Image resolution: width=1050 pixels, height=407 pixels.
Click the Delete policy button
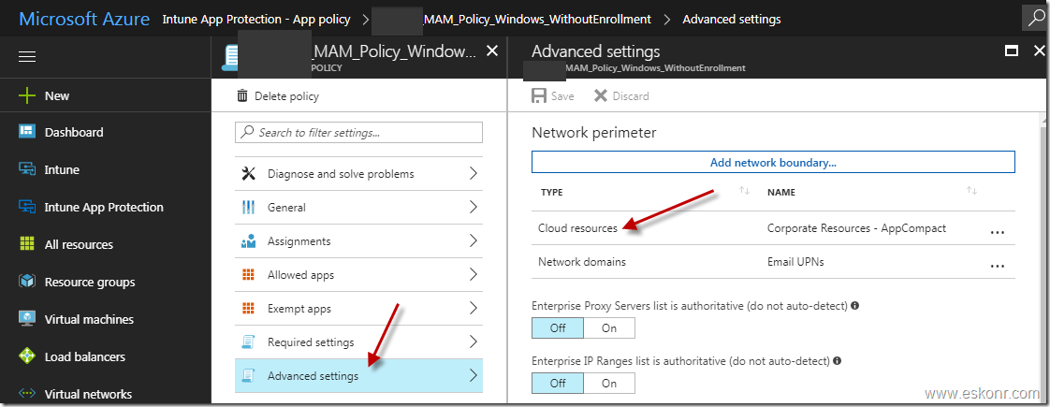pos(278,95)
